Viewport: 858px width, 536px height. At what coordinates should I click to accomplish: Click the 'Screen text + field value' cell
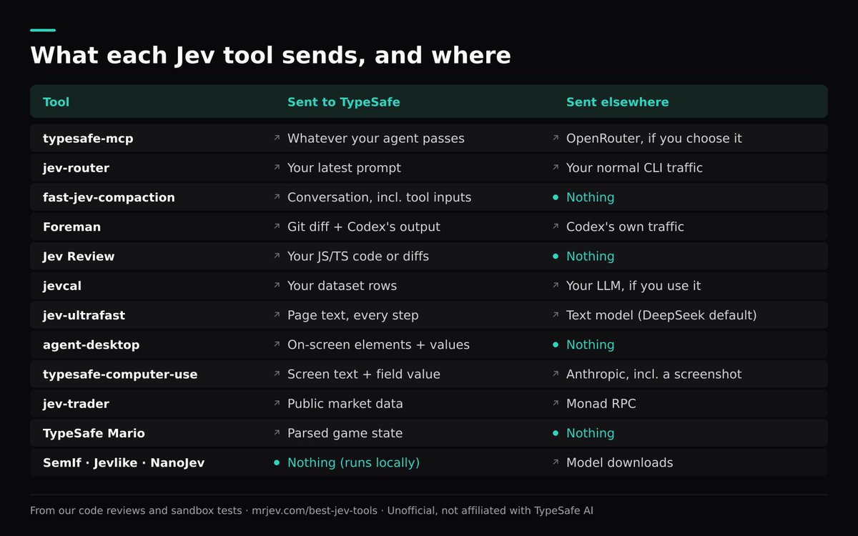click(364, 374)
